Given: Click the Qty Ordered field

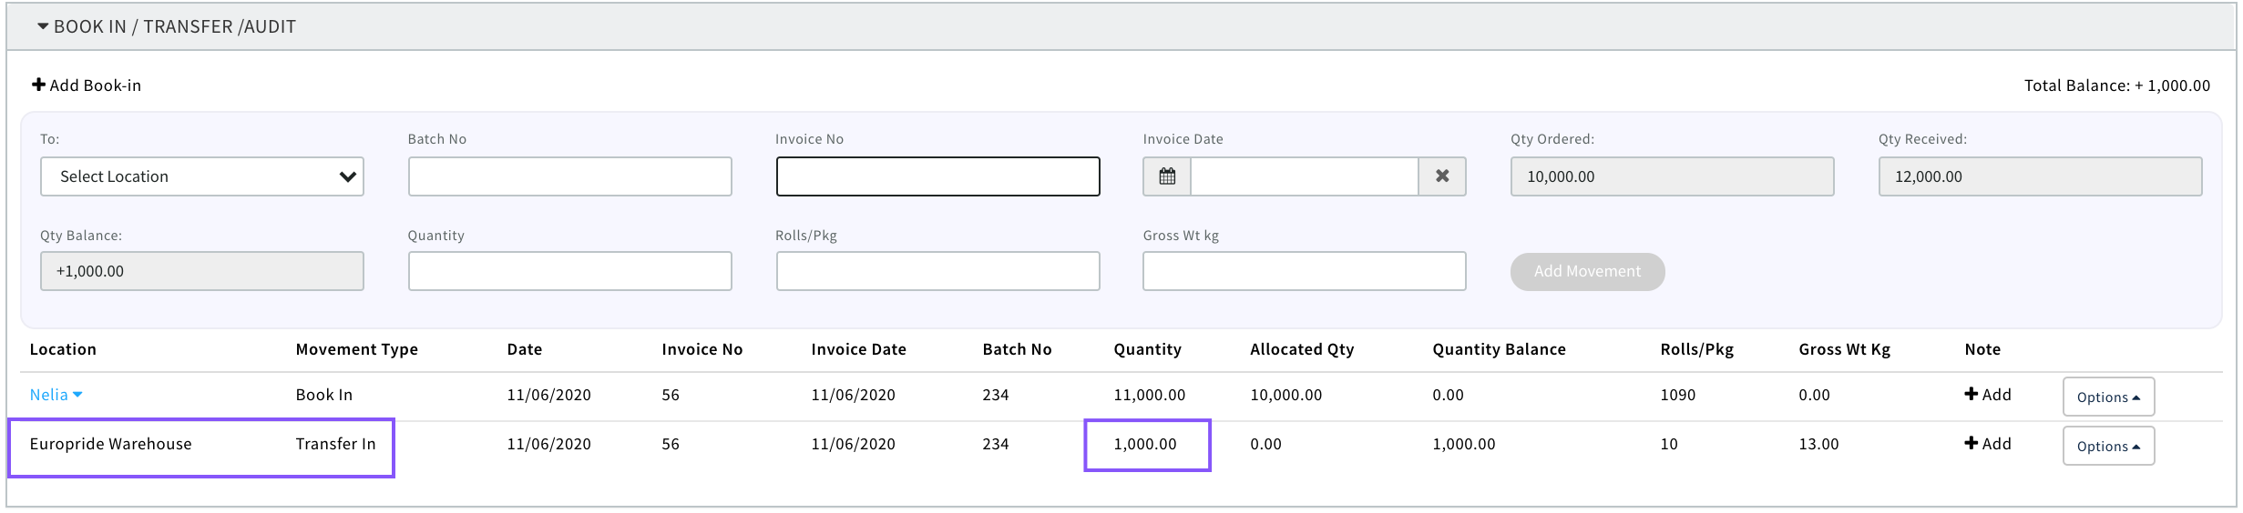Looking at the screenshot, I should [x=1672, y=176].
